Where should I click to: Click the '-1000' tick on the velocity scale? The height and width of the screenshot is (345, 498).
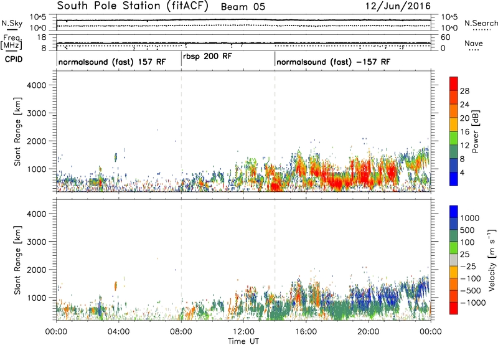[x=473, y=303]
